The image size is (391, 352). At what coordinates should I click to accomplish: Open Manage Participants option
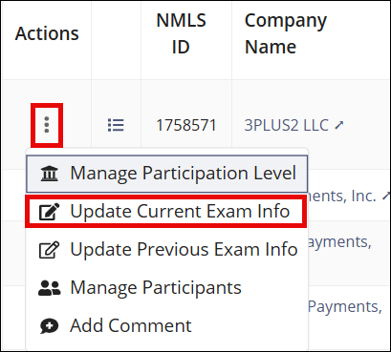coord(166,288)
